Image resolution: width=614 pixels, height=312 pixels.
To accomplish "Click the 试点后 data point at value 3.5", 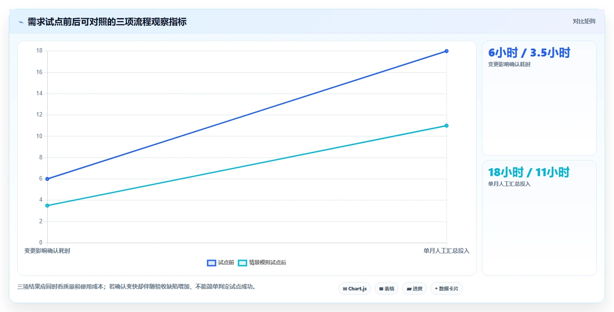I will coord(47,206).
